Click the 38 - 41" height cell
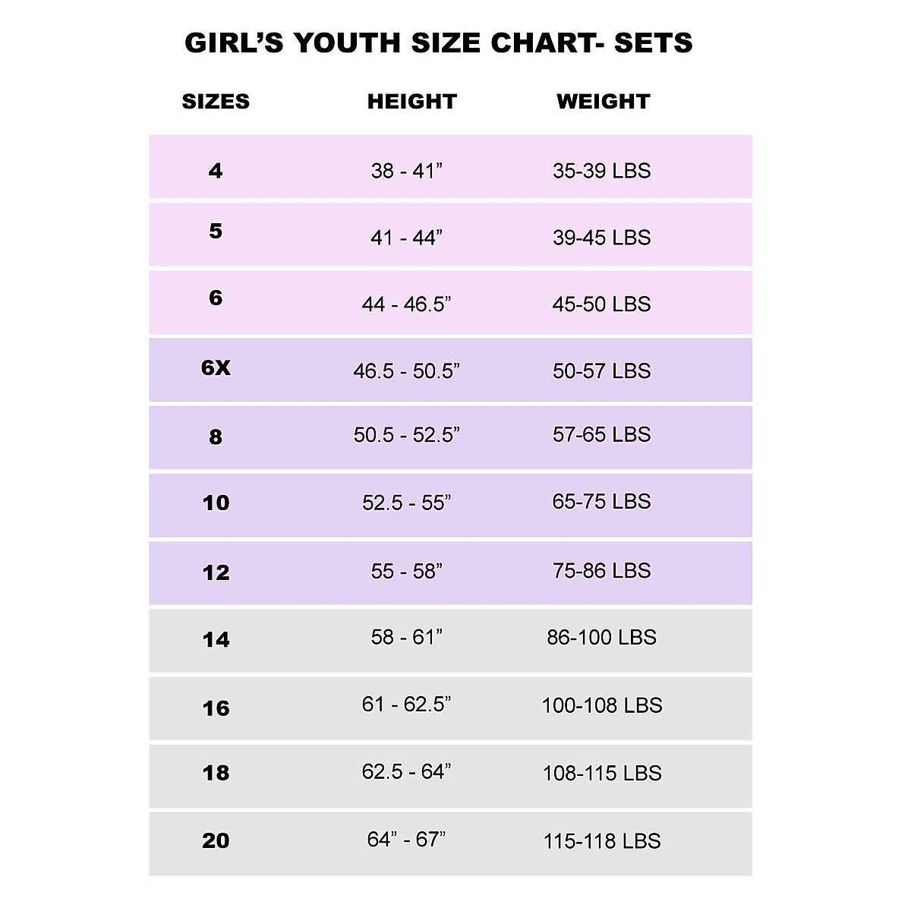The width and height of the screenshot is (911, 911). click(x=406, y=171)
